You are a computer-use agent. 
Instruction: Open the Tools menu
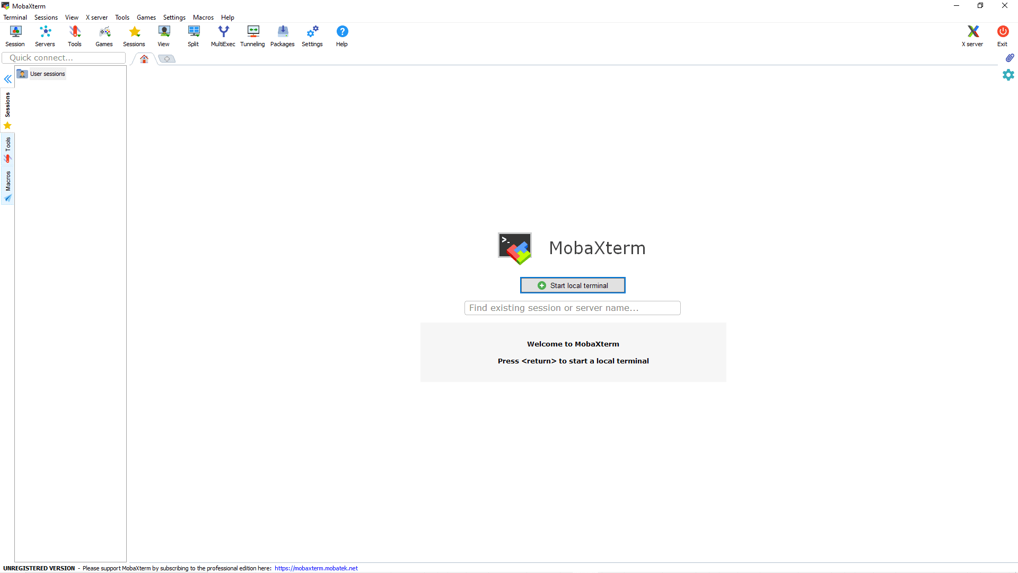click(122, 18)
